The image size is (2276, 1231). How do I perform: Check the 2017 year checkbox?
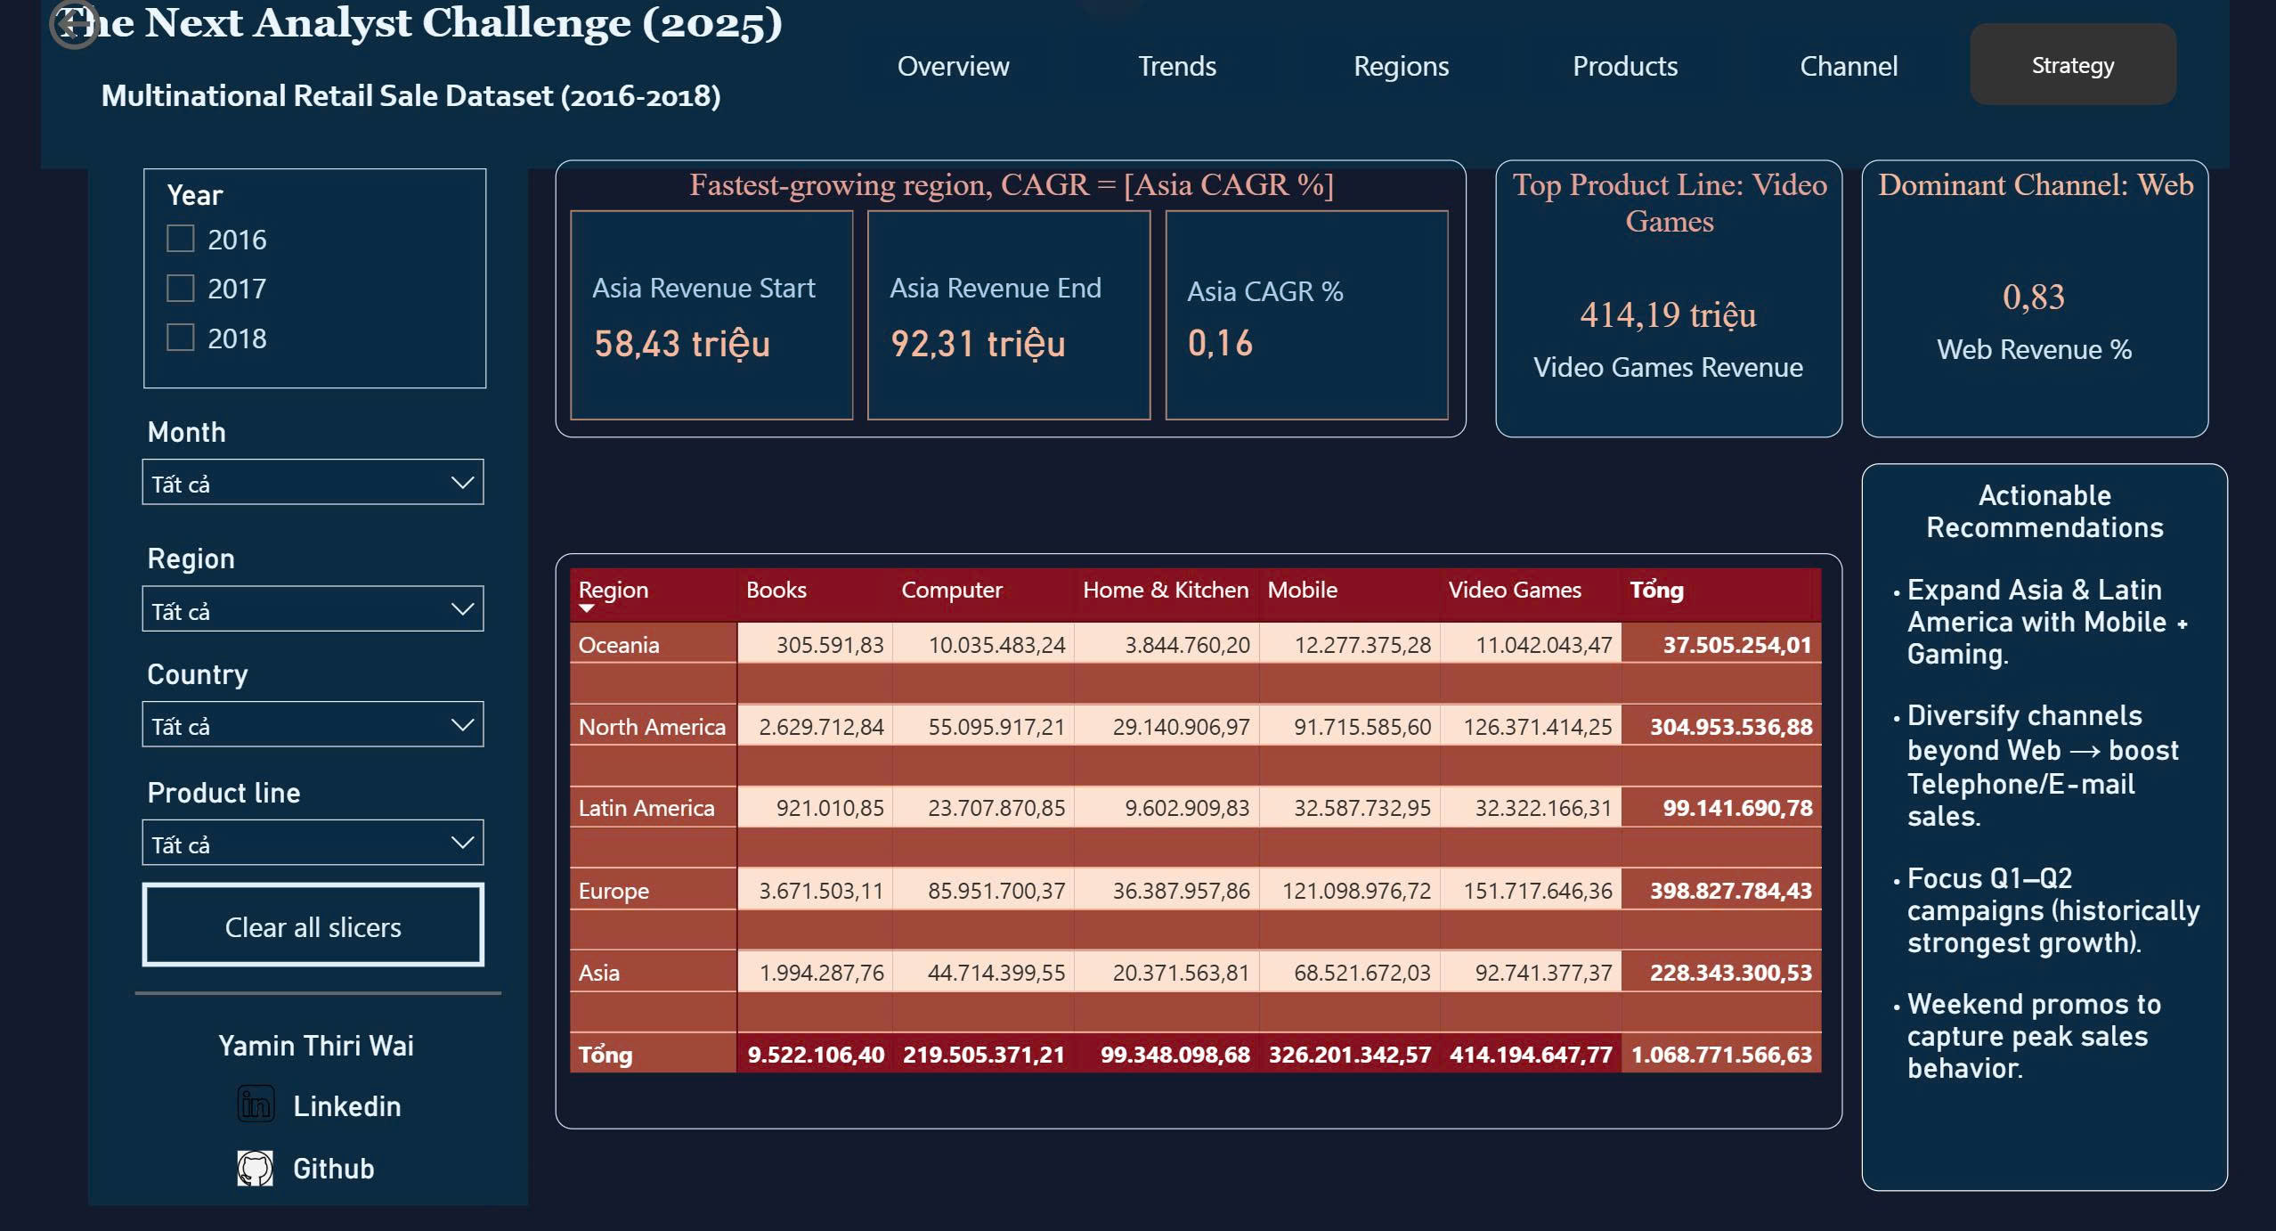(x=181, y=288)
